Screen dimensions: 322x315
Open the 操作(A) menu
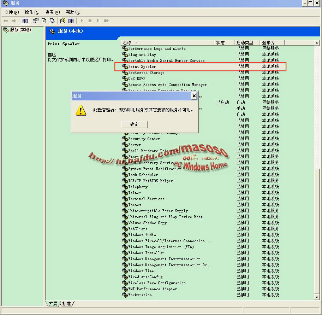pyautogui.click(x=32, y=12)
